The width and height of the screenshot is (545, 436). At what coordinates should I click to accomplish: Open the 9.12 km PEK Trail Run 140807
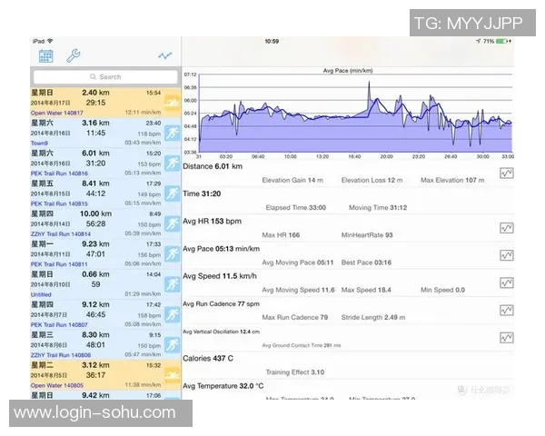(95, 314)
